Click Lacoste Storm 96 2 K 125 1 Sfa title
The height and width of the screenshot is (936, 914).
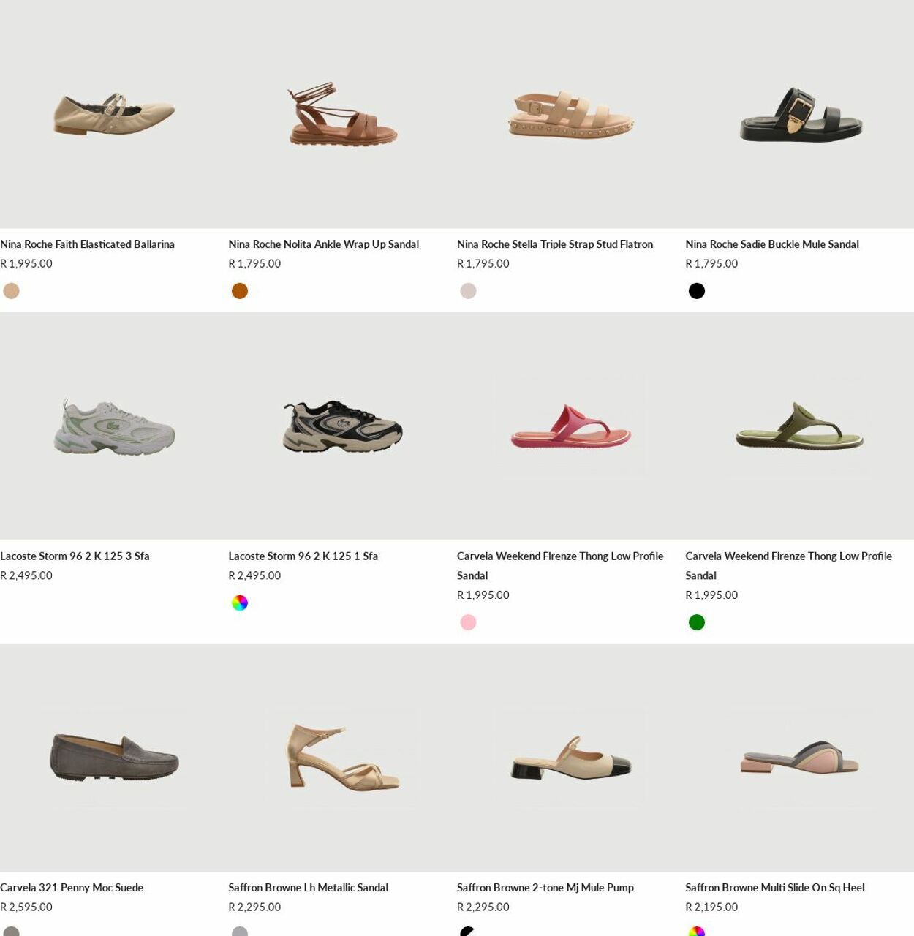[303, 556]
